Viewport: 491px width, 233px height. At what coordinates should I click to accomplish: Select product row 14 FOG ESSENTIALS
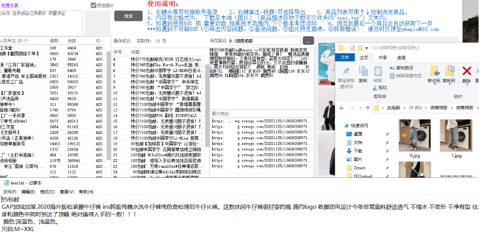(x=158, y=115)
